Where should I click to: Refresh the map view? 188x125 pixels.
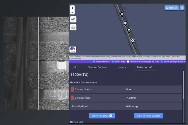coord(171,8)
